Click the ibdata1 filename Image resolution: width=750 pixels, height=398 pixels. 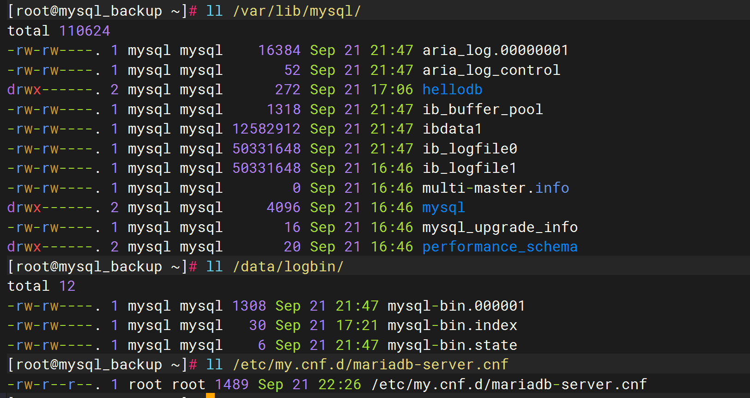[x=452, y=129]
